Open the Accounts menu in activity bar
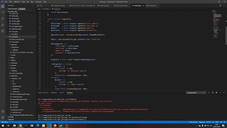 tap(3, 111)
